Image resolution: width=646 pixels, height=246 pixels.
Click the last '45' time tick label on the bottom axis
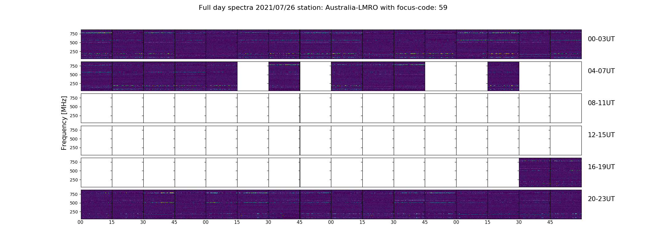click(x=550, y=222)
